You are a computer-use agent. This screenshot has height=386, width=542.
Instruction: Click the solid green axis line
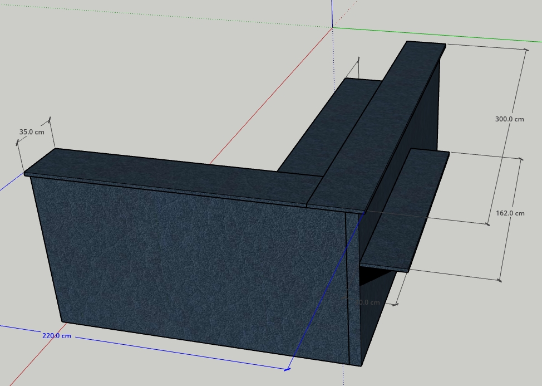(x=445, y=35)
